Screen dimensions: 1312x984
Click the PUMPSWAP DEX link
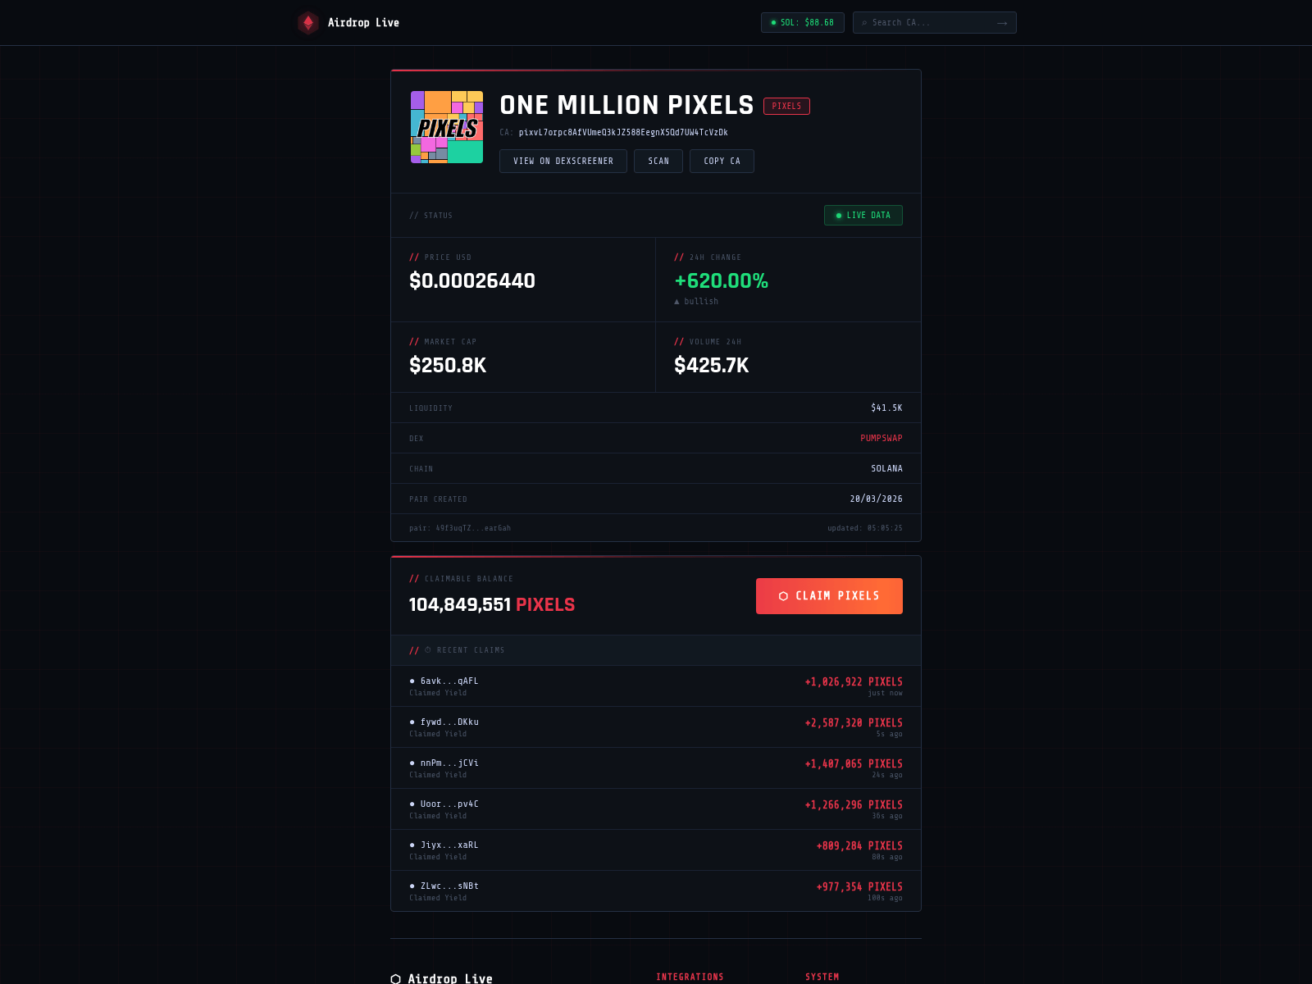(881, 439)
